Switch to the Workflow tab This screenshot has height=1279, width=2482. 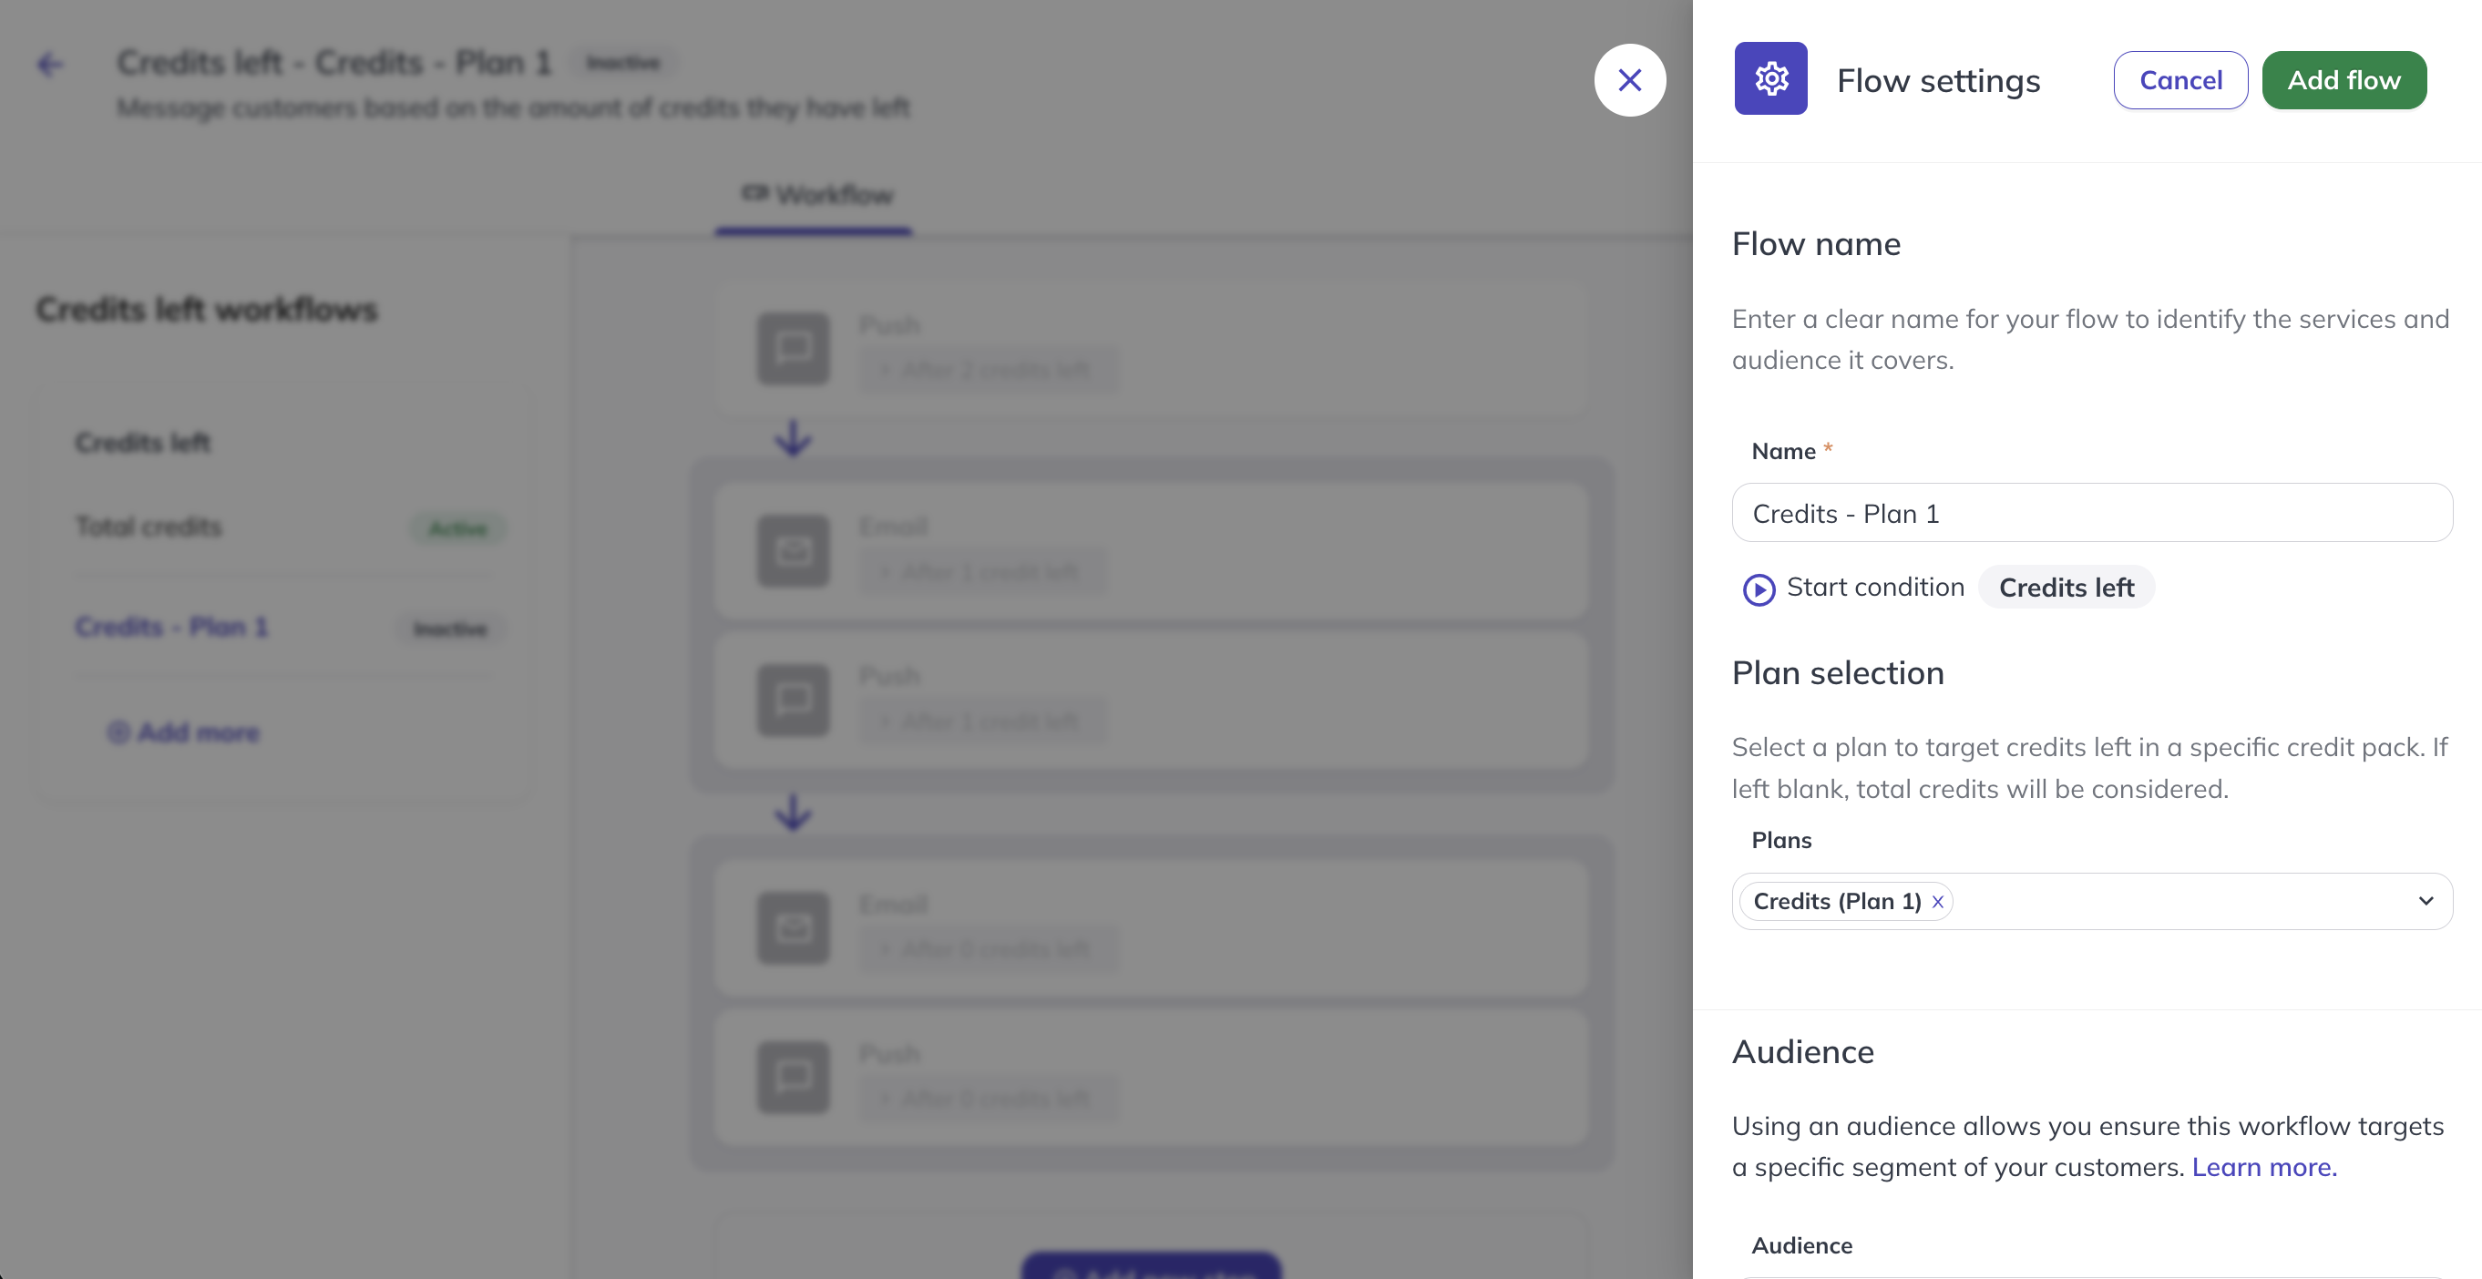[x=815, y=195]
